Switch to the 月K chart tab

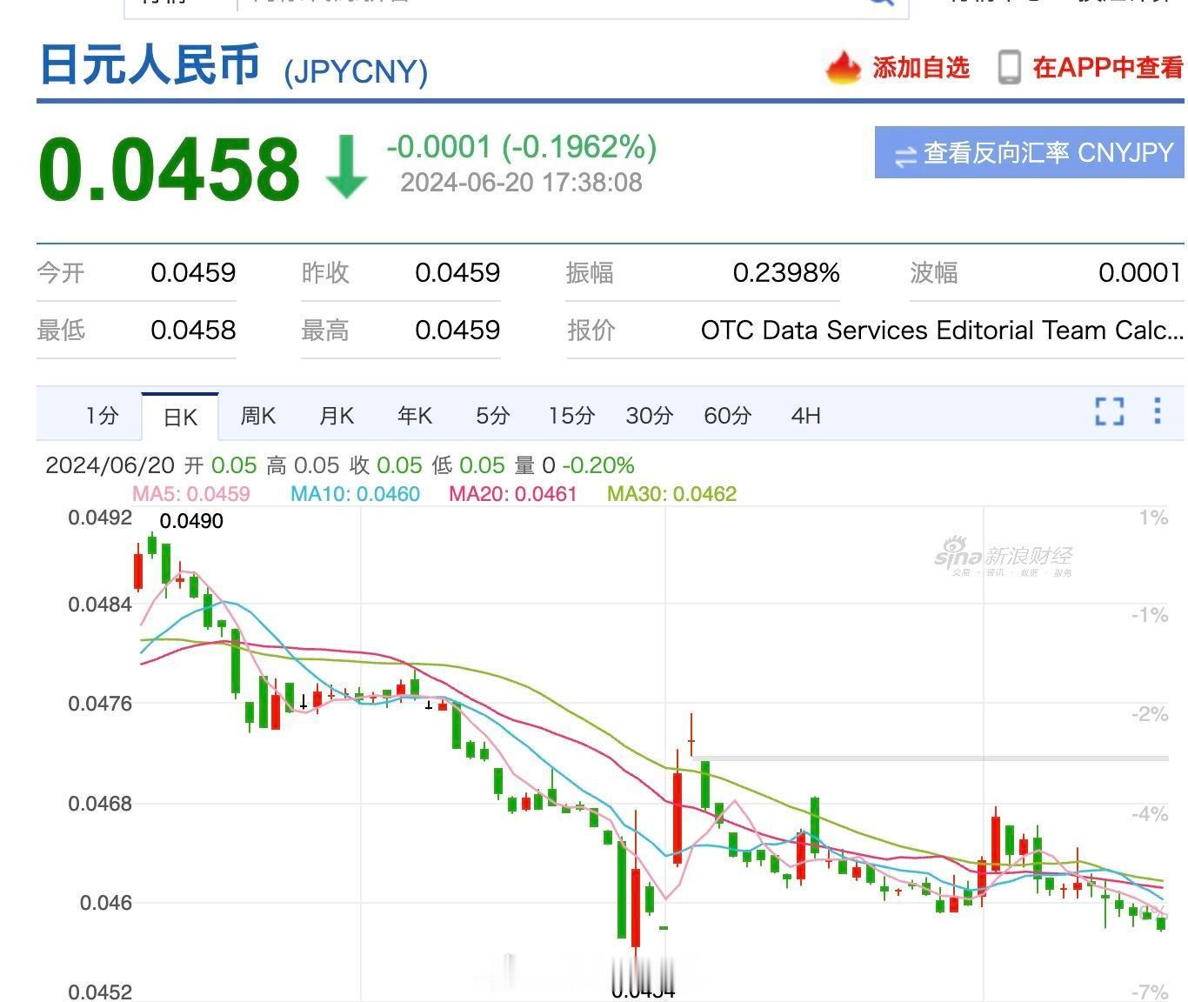pos(337,416)
